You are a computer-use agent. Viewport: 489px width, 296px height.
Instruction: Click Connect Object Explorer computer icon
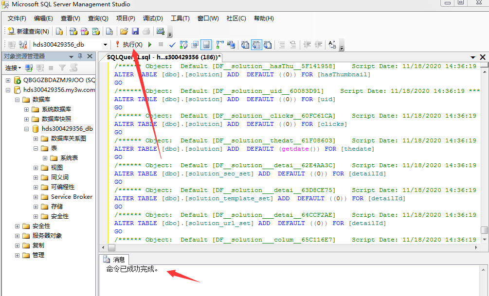[x=29, y=68]
